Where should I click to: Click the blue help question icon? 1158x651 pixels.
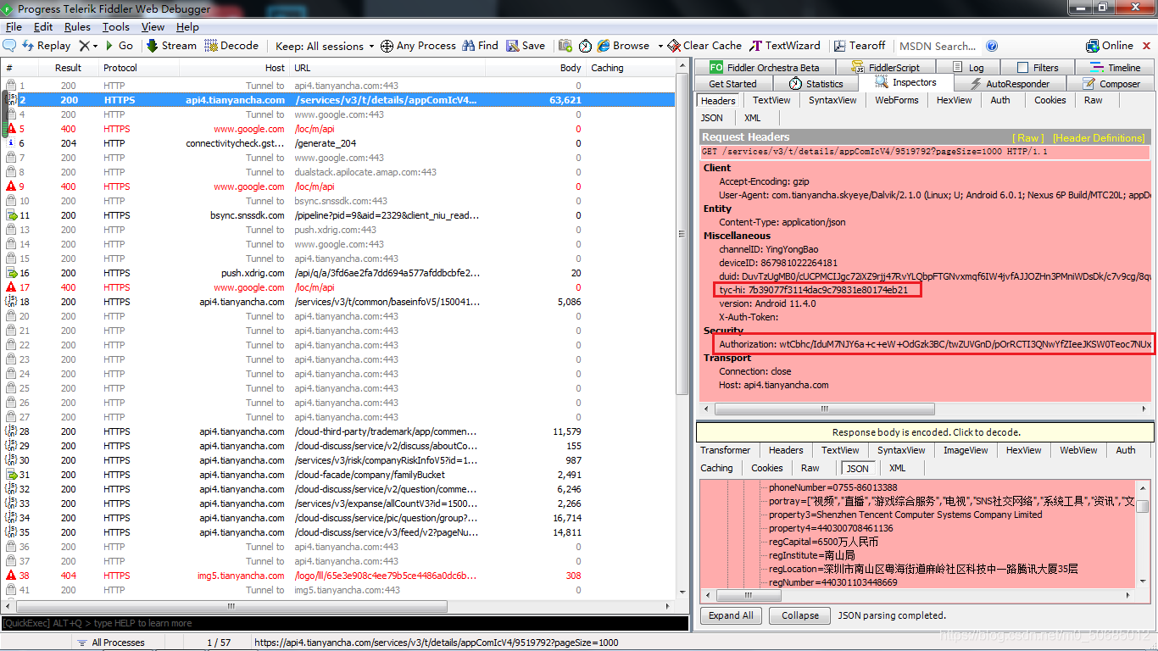point(992,46)
